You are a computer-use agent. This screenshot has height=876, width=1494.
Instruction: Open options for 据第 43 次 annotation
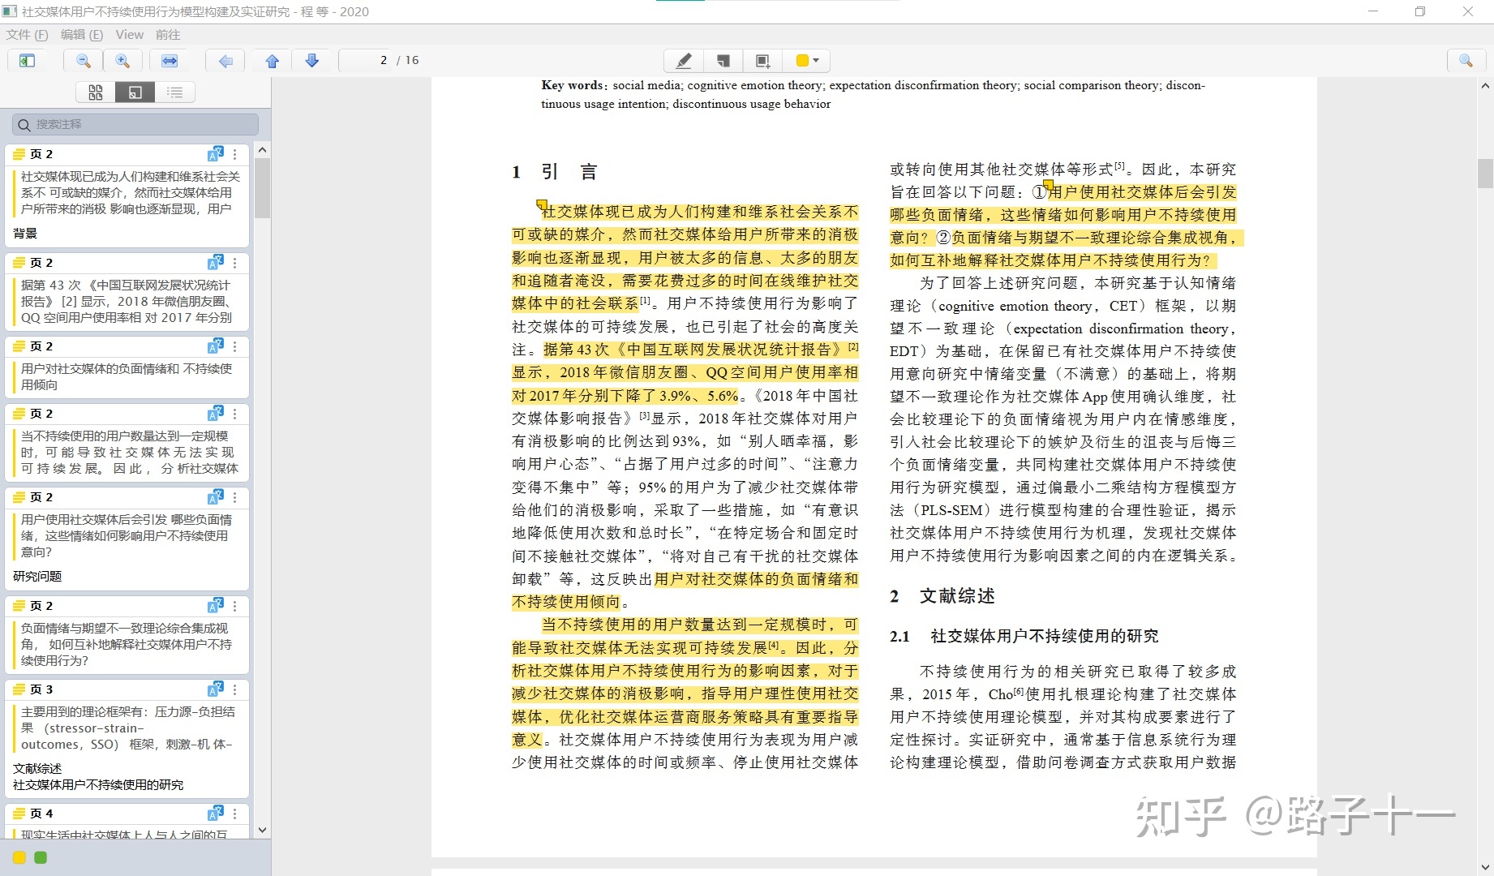[235, 263]
